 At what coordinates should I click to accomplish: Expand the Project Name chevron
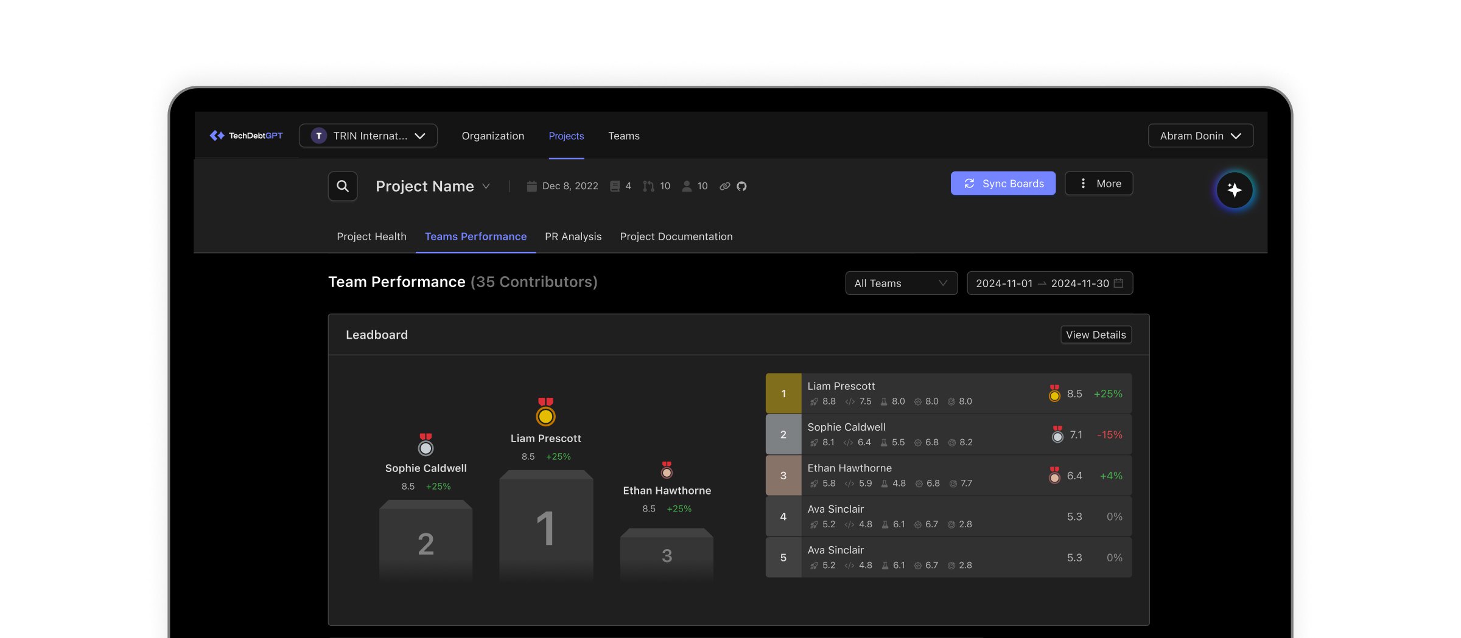(486, 186)
